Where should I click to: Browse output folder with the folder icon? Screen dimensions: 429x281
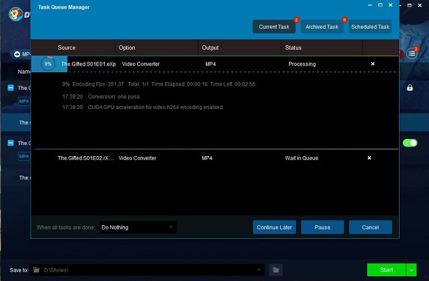276,270
